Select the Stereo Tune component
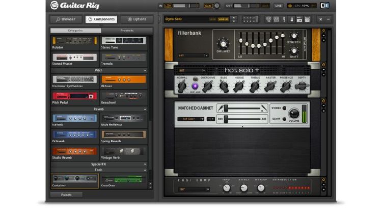The height and width of the screenshot is (217, 382). pyautogui.click(x=124, y=43)
